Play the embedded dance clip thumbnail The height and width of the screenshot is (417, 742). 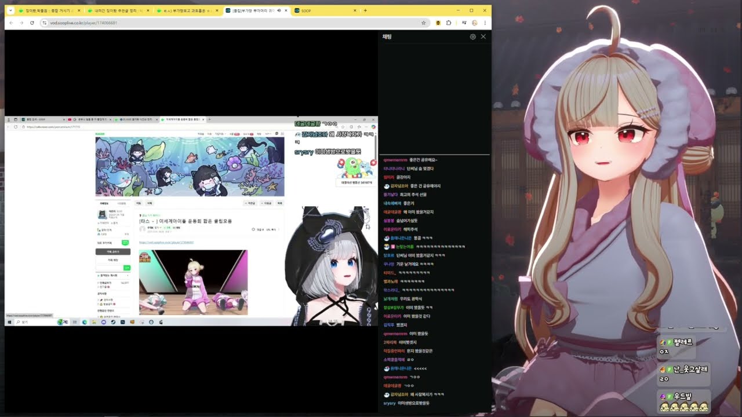193,283
